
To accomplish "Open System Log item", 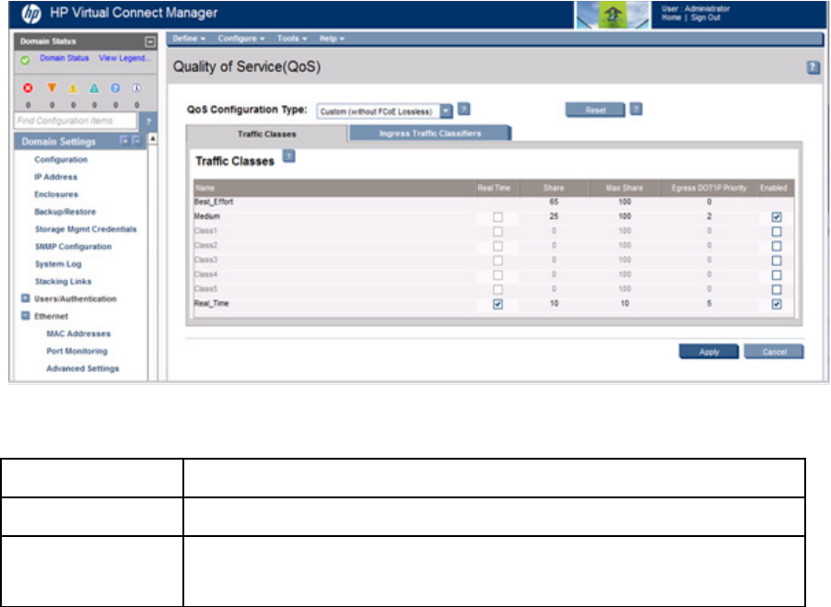I will coord(58,264).
